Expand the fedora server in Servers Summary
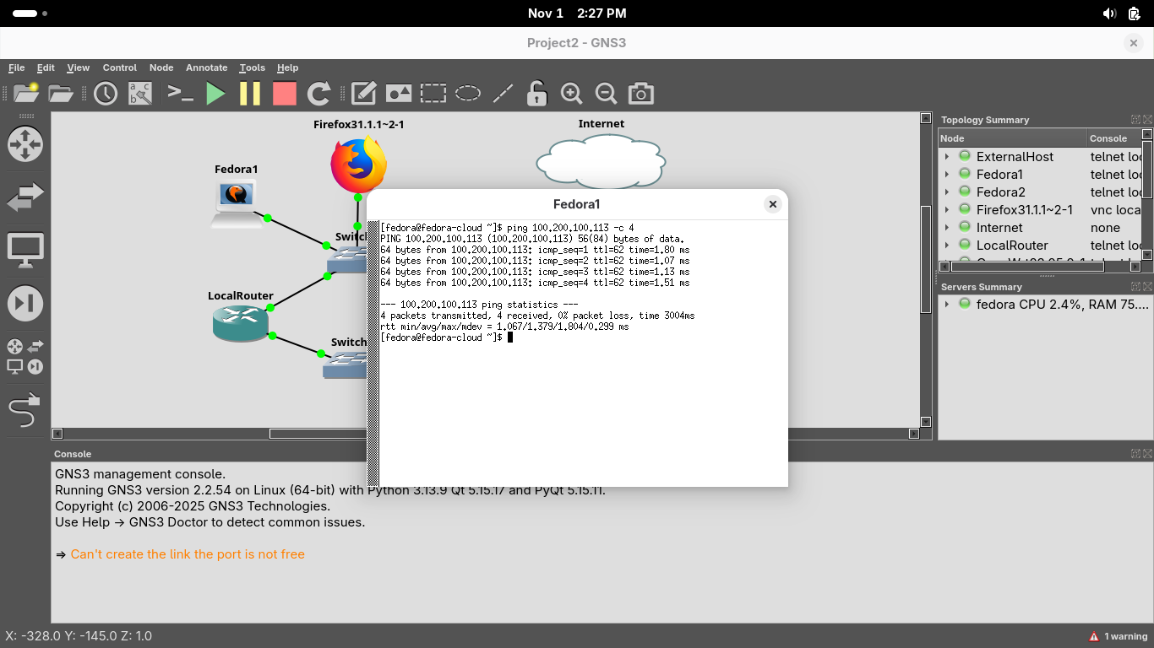Image resolution: width=1154 pixels, height=648 pixels. click(947, 305)
